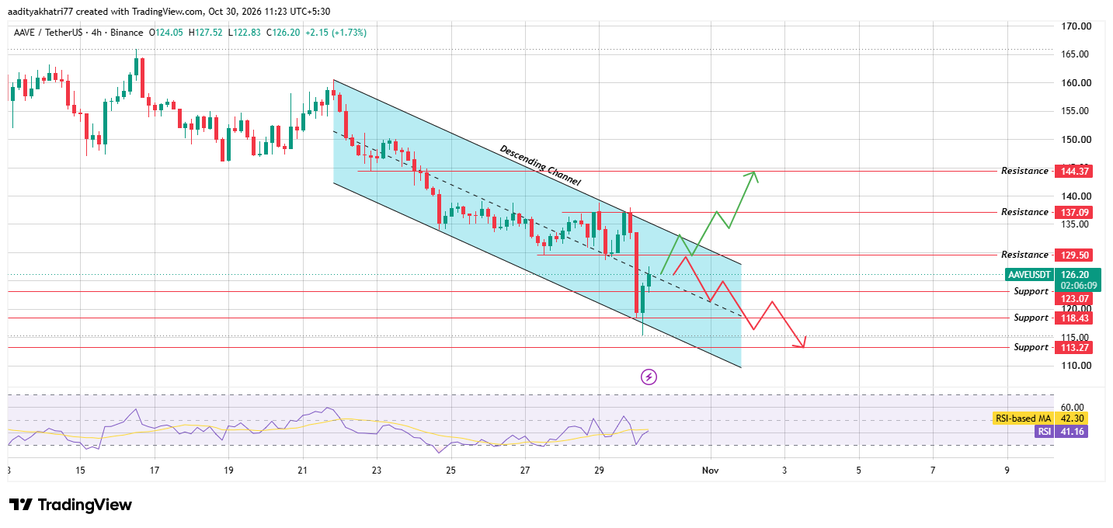The height and width of the screenshot is (528, 1113).
Task: Click date label 17 on the time axis
Action: pos(155,471)
